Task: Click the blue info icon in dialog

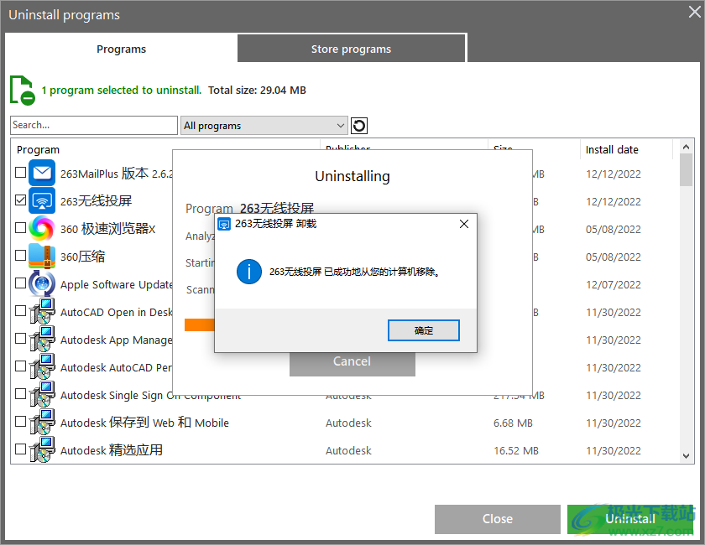Action: pos(248,272)
